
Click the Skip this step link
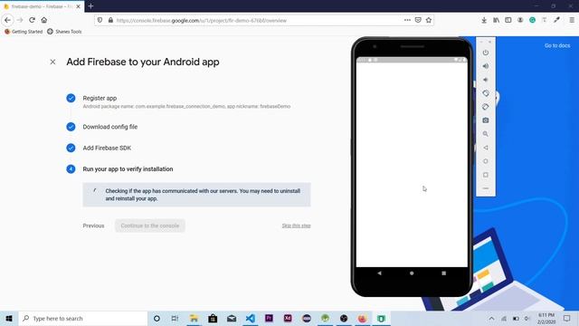296,225
